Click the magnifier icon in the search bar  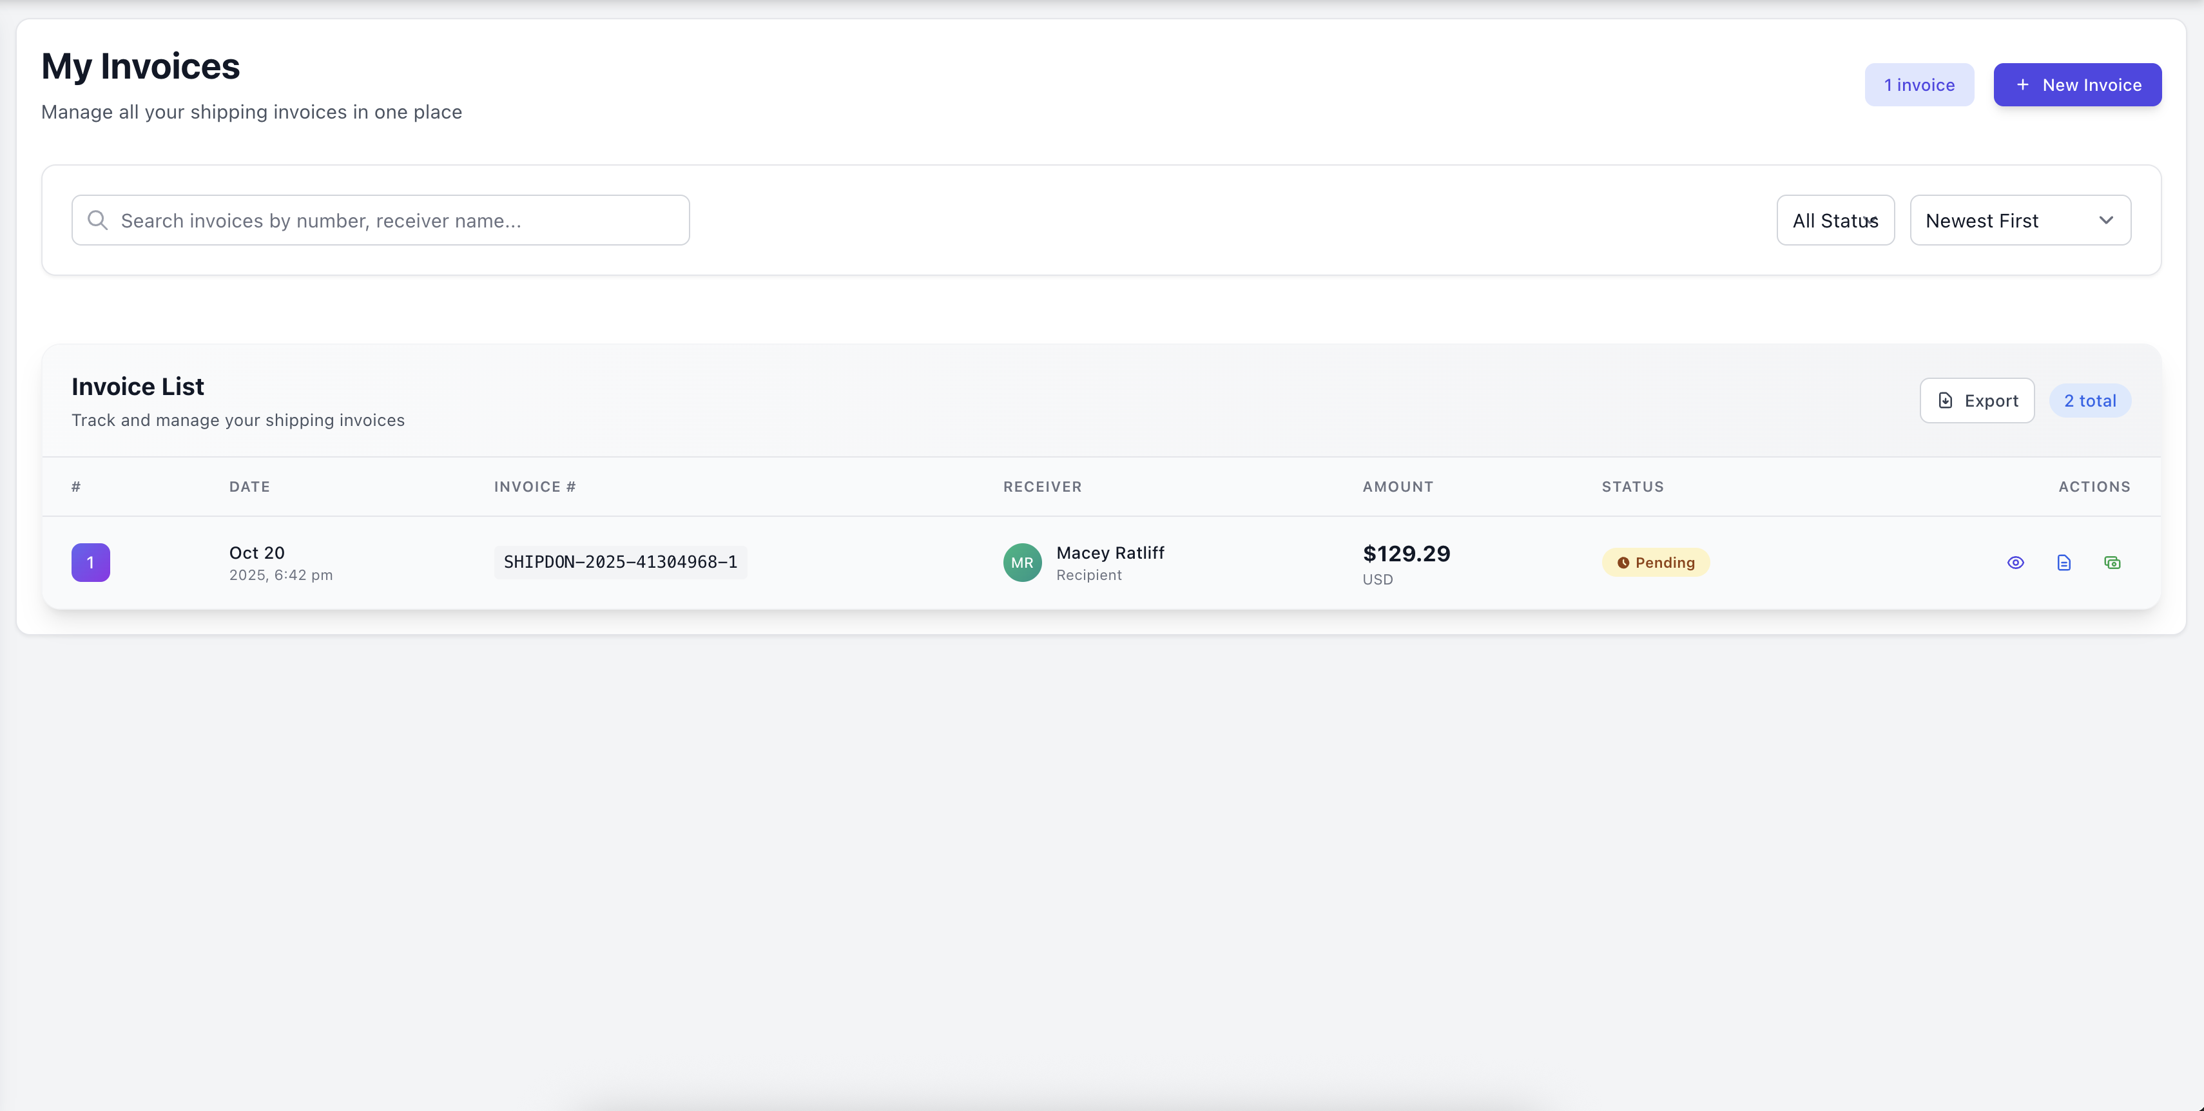pyautogui.click(x=97, y=220)
